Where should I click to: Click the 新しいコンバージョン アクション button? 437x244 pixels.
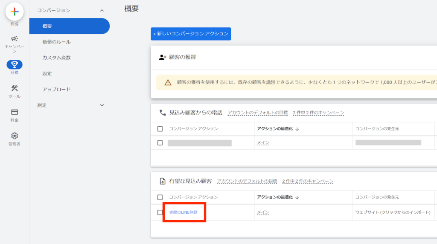[191, 34]
